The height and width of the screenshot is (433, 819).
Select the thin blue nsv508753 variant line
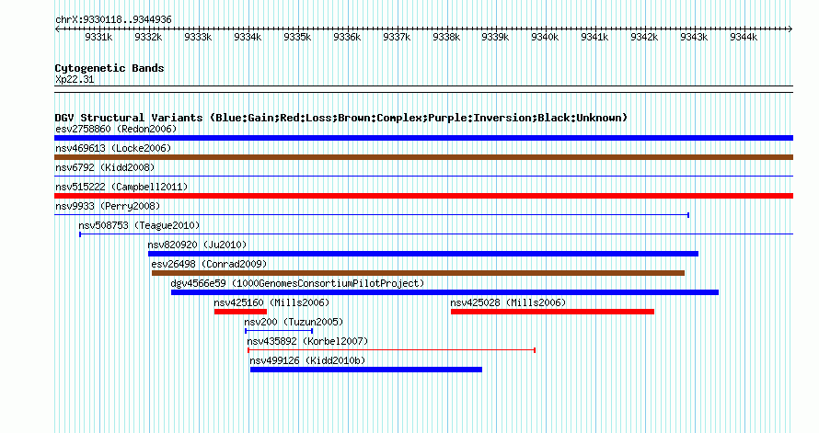(436, 234)
